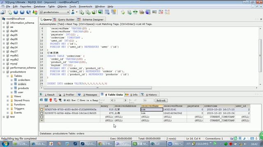Viewport: 263px width, 147px height.
Task: Click the number of rows field showing 50
Action: (x=148, y=100)
